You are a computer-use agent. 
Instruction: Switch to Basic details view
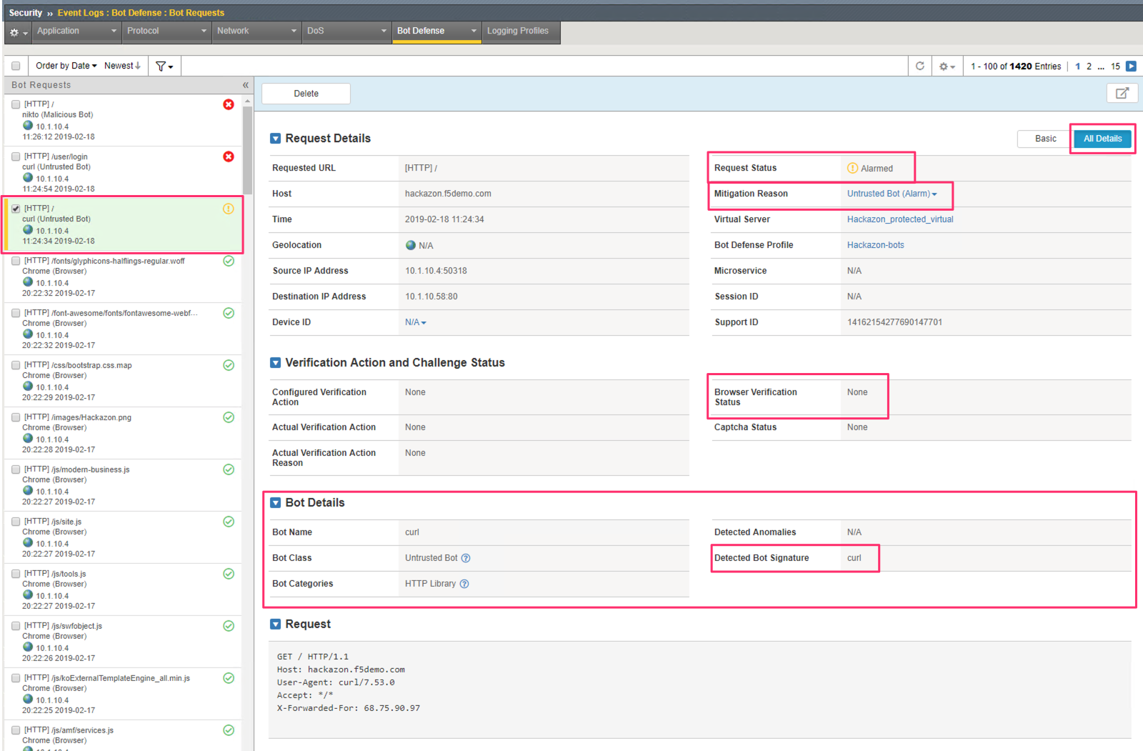pyautogui.click(x=1045, y=139)
